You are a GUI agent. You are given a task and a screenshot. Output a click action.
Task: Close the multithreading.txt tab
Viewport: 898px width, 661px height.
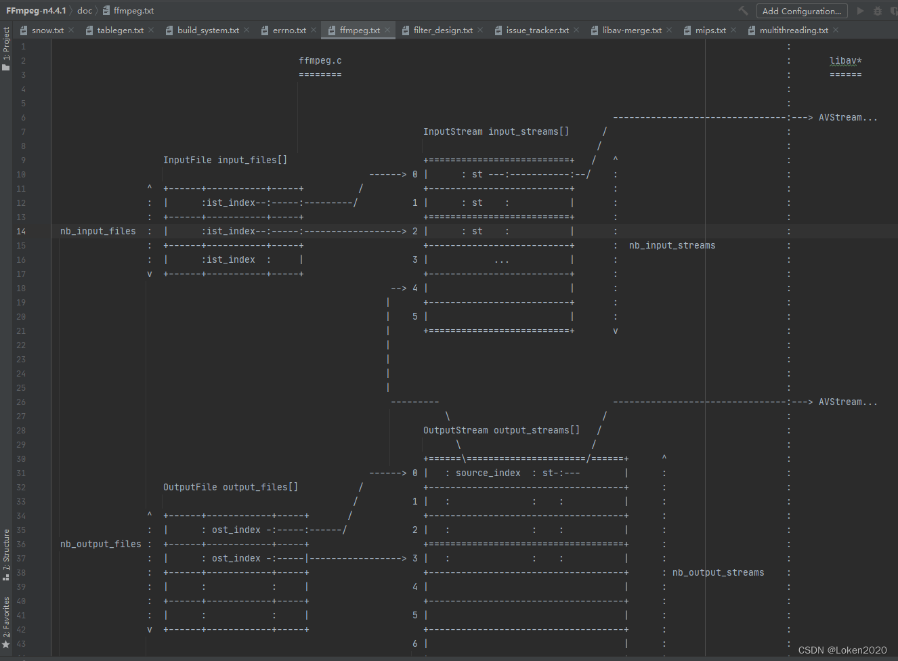pos(836,30)
